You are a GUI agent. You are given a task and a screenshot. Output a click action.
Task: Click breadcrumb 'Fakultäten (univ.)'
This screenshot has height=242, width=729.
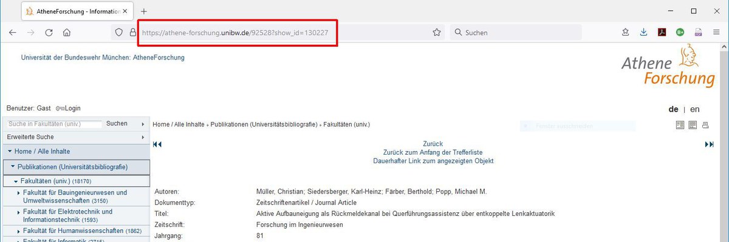pyautogui.click(x=347, y=124)
